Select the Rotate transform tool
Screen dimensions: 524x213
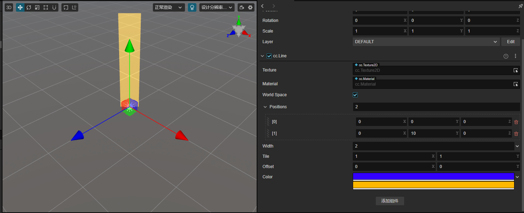pos(29,7)
